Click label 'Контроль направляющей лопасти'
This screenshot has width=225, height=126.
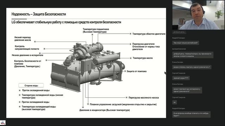point(27,48)
